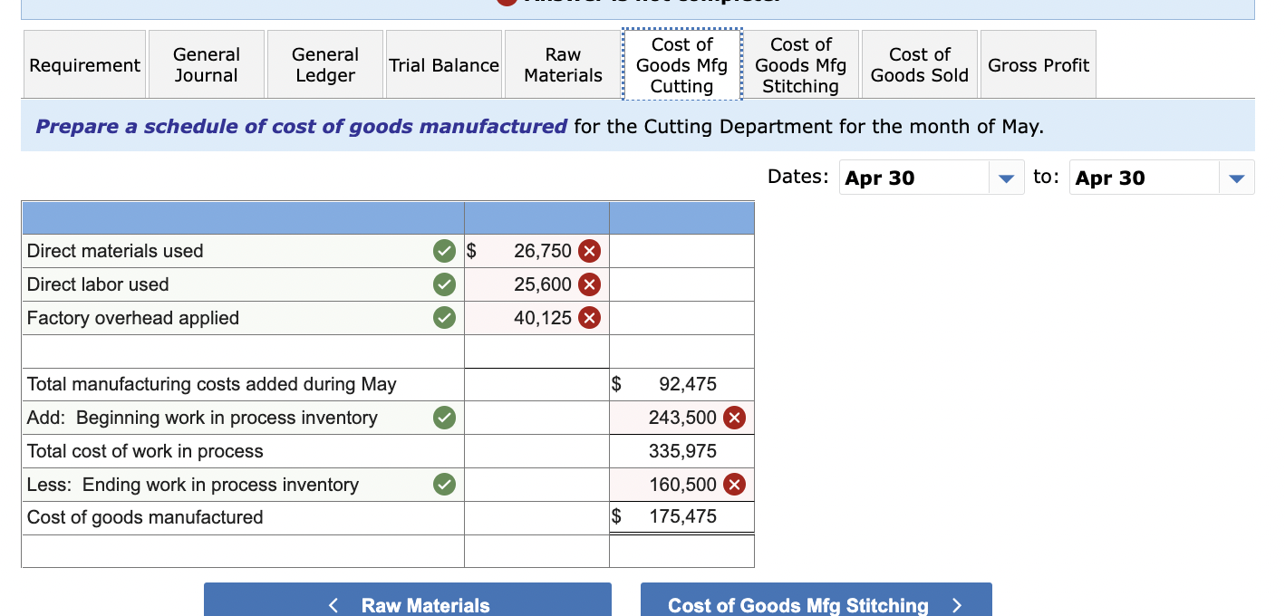Viewport: 1285px width, 616px height.
Task: Click red X beside Factory overhead applied figure
Action: click(590, 317)
